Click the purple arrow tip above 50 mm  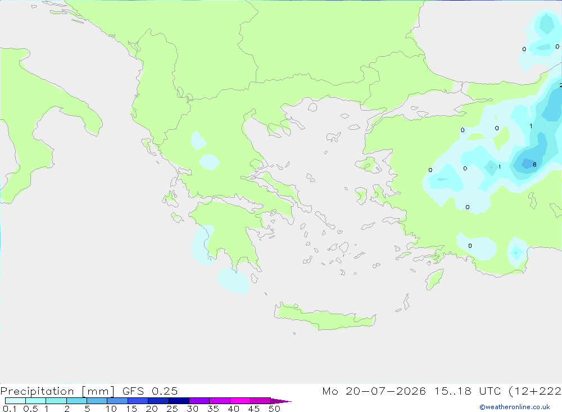tap(280, 401)
